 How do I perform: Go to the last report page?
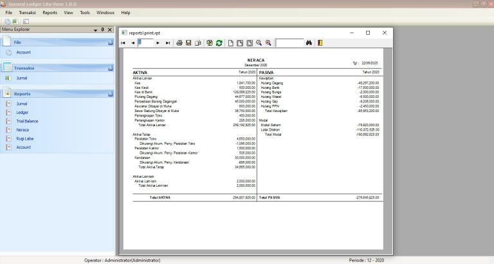pos(168,43)
